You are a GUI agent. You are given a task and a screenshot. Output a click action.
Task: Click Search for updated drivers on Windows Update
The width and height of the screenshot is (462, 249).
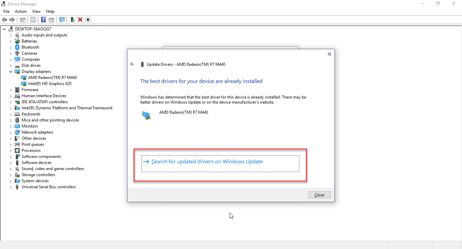click(207, 161)
